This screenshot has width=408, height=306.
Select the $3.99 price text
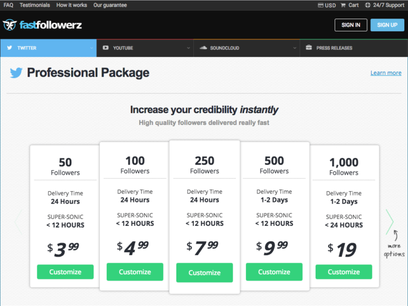click(63, 250)
